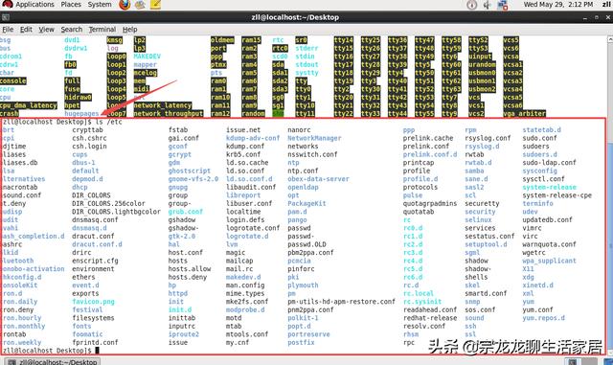
Task: Click the 'wpa_supplicant' directory name
Action: (549, 261)
